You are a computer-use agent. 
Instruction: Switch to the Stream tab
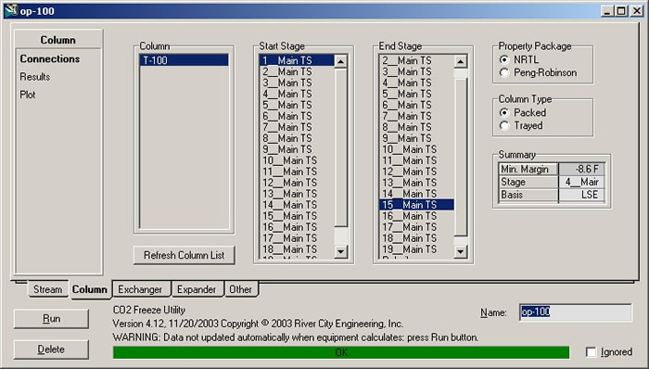(x=47, y=289)
